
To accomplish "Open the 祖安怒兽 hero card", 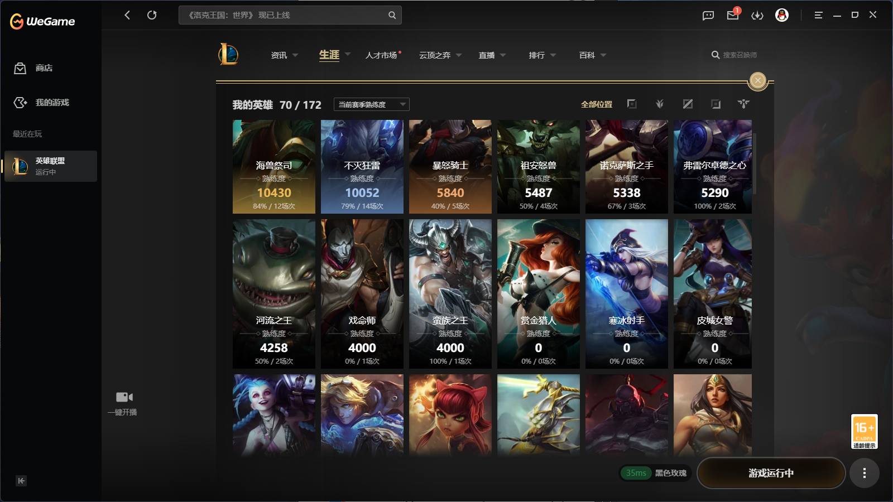I will [539, 167].
